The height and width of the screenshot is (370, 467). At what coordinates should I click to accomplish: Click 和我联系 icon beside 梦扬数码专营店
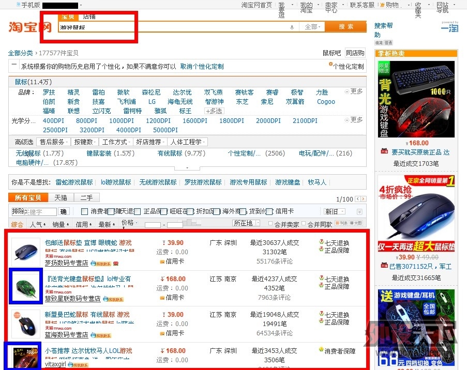(101, 264)
